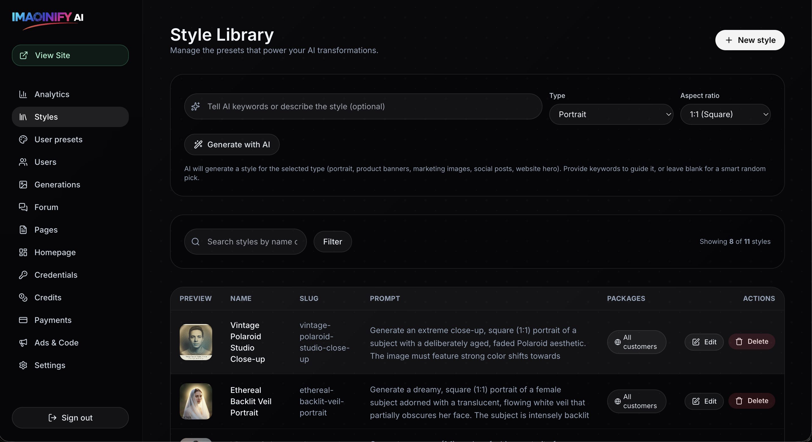The width and height of the screenshot is (812, 442).
Task: Open the Type dropdown showing Portrait
Action: coord(611,114)
